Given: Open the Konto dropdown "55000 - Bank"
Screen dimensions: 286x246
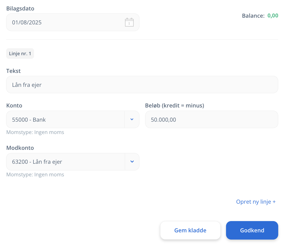Looking at the screenshot, I should [x=73, y=119].
